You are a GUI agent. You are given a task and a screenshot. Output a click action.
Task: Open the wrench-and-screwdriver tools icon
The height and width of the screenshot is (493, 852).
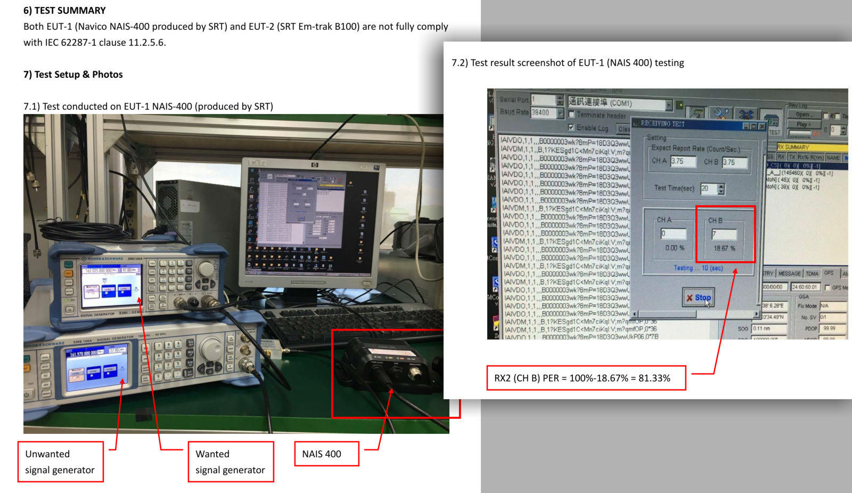(721, 113)
